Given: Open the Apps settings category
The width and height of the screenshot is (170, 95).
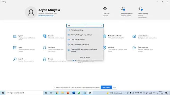Looking at the screenshot, I should pos(24,49).
